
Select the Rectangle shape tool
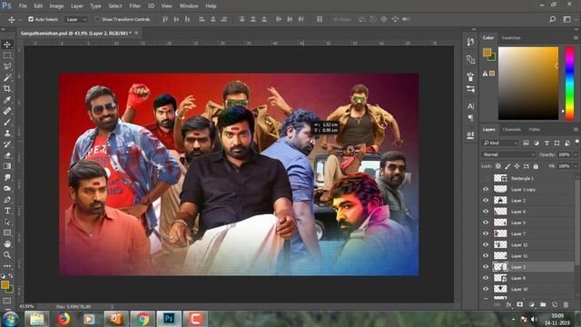[x=7, y=233]
